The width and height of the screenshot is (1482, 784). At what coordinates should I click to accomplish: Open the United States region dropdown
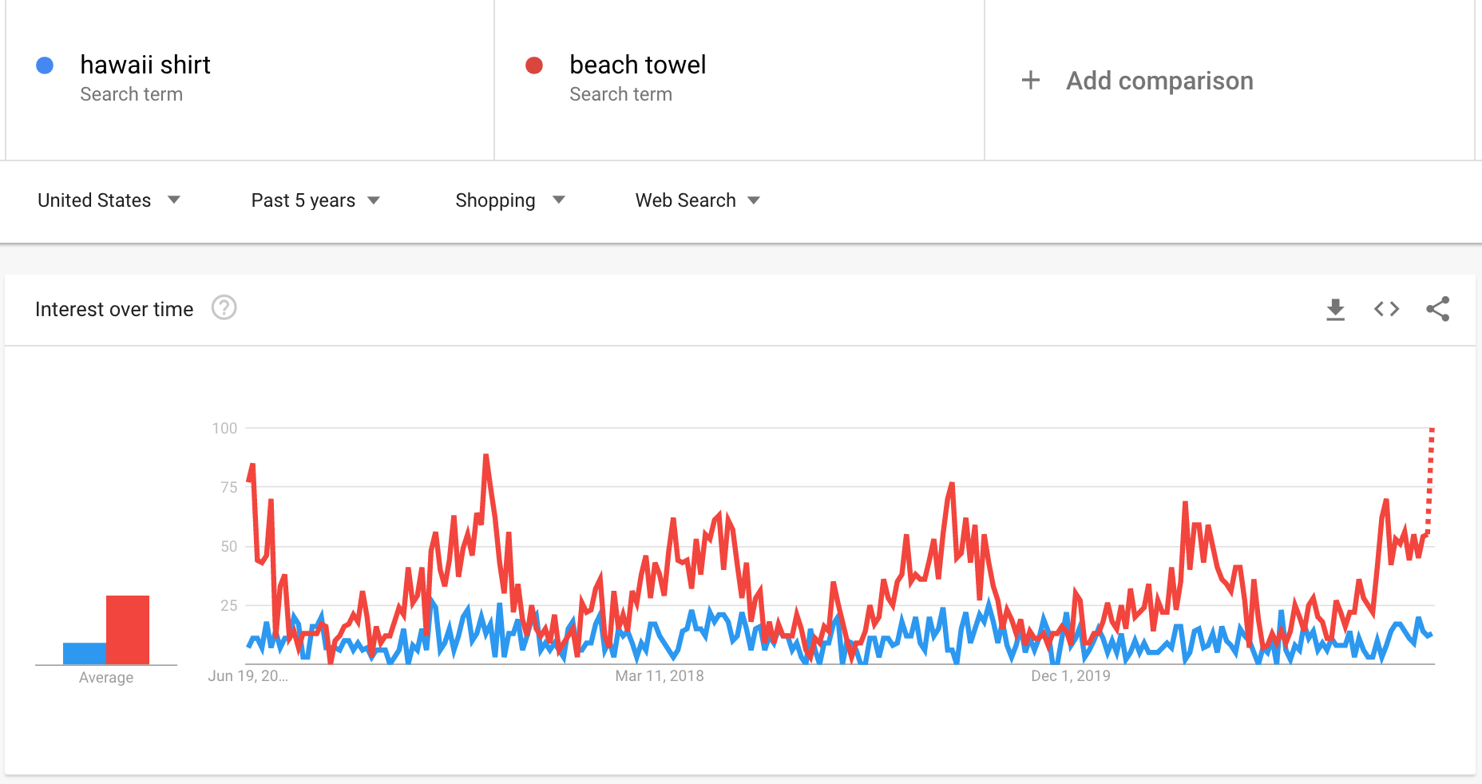point(109,200)
